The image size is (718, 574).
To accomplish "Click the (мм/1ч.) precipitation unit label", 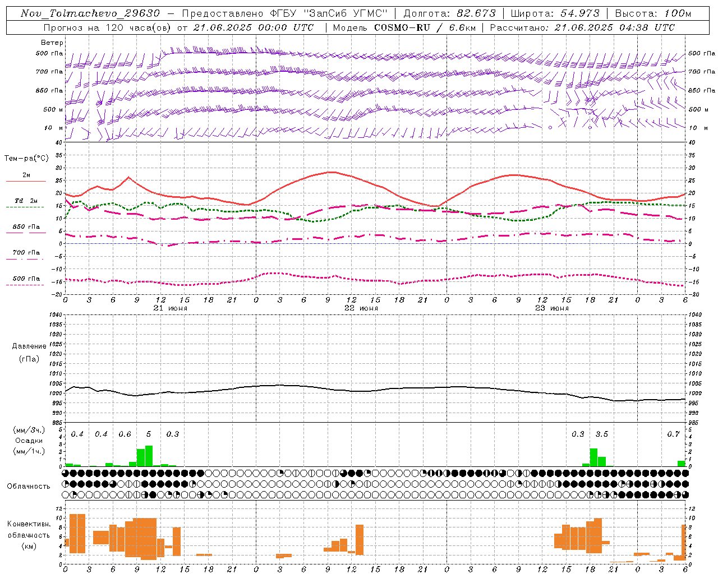I will pos(29,451).
